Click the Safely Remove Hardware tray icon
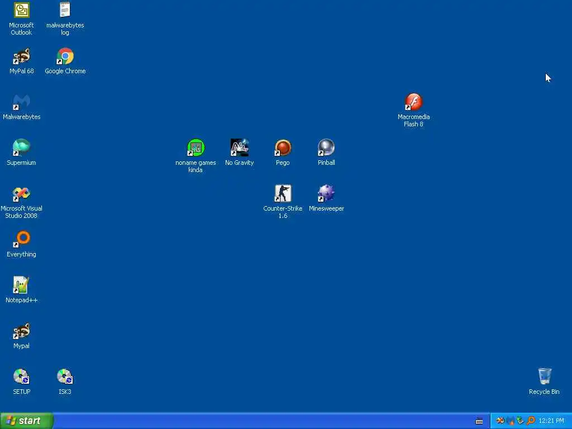The height and width of the screenshot is (429, 572). coord(520,420)
